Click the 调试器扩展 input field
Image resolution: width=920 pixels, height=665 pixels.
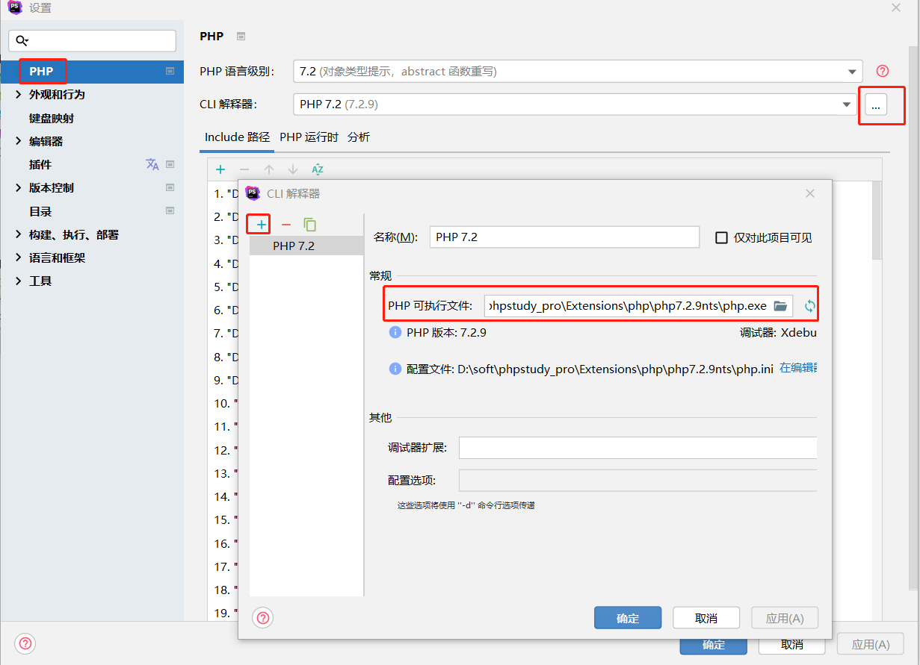coord(637,448)
